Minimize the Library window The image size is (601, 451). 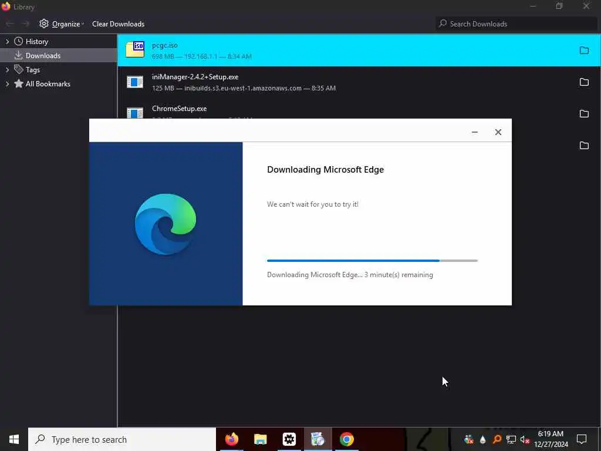coord(533,6)
